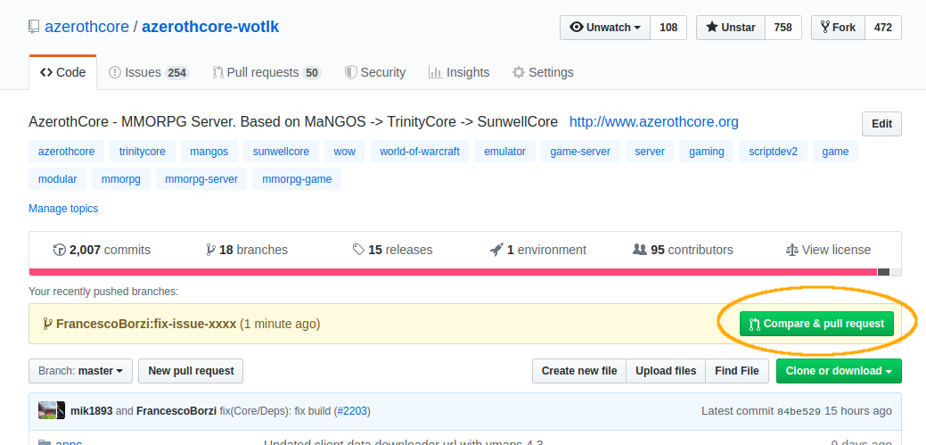Visit http://www.azerothcore.org link
This screenshot has width=926, height=445.
(x=654, y=122)
